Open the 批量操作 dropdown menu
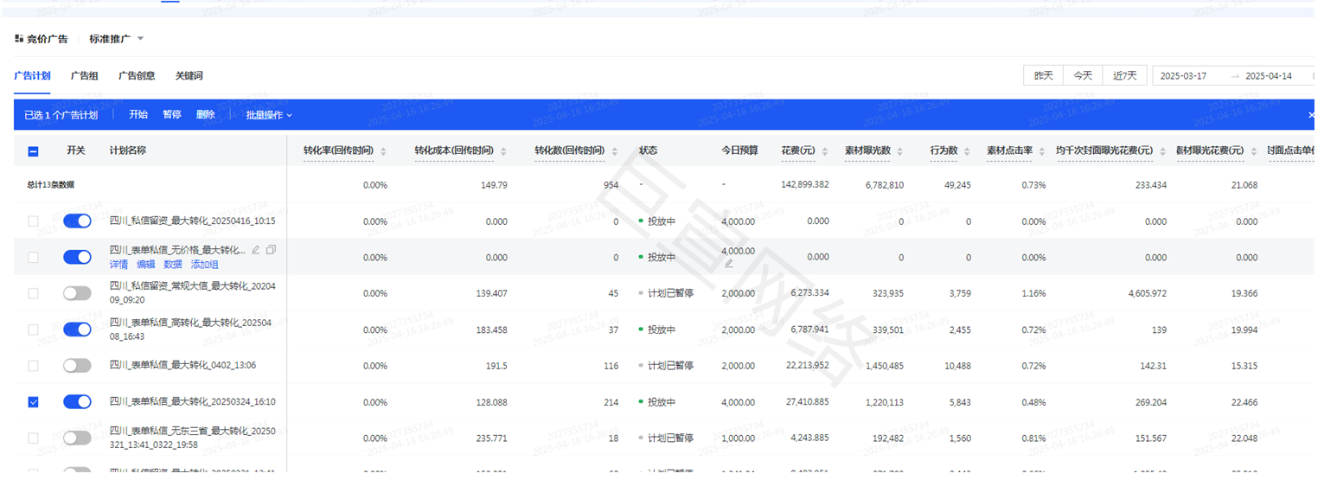The width and height of the screenshot is (1324, 480). coord(269,115)
